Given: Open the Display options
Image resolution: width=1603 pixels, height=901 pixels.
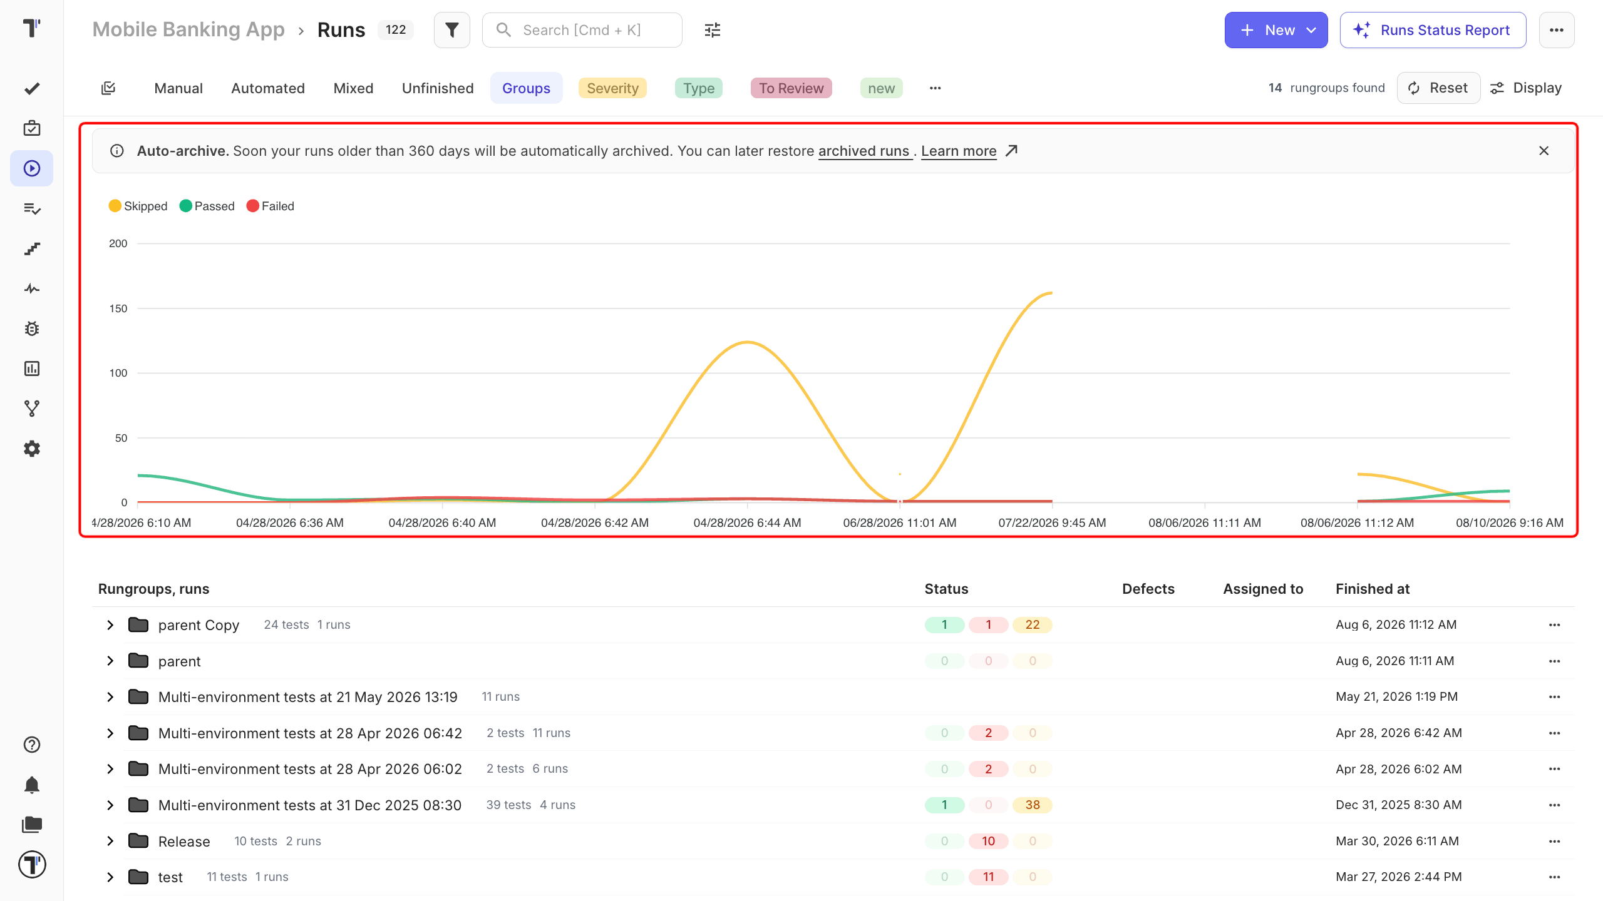Looking at the screenshot, I should point(1527,88).
